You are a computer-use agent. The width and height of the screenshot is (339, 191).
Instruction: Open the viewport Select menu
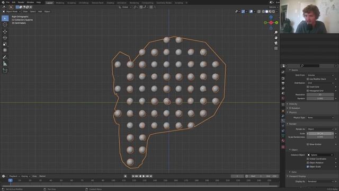(x=33, y=12)
